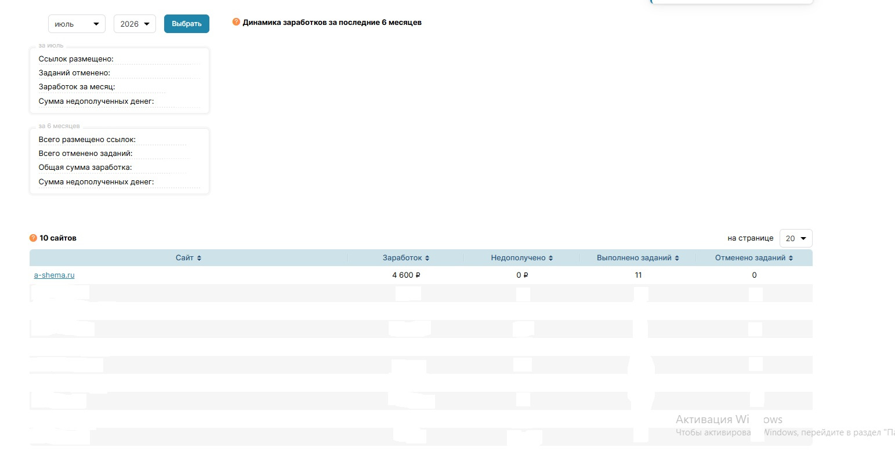This screenshot has height=451, width=895.
Task: Click Сумма недополученных денег in за 6 месяцев box
Action: pos(96,182)
